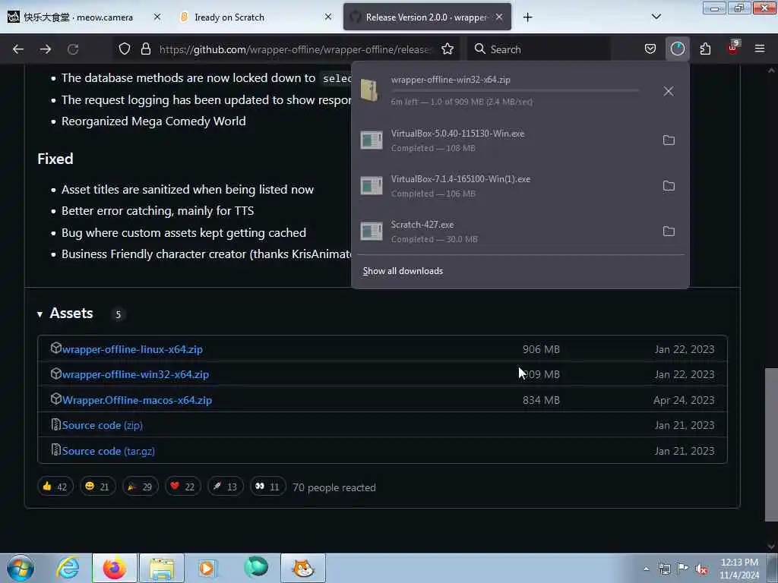Close the meow.camera tab
This screenshot has width=778, height=583.
pos(157,17)
